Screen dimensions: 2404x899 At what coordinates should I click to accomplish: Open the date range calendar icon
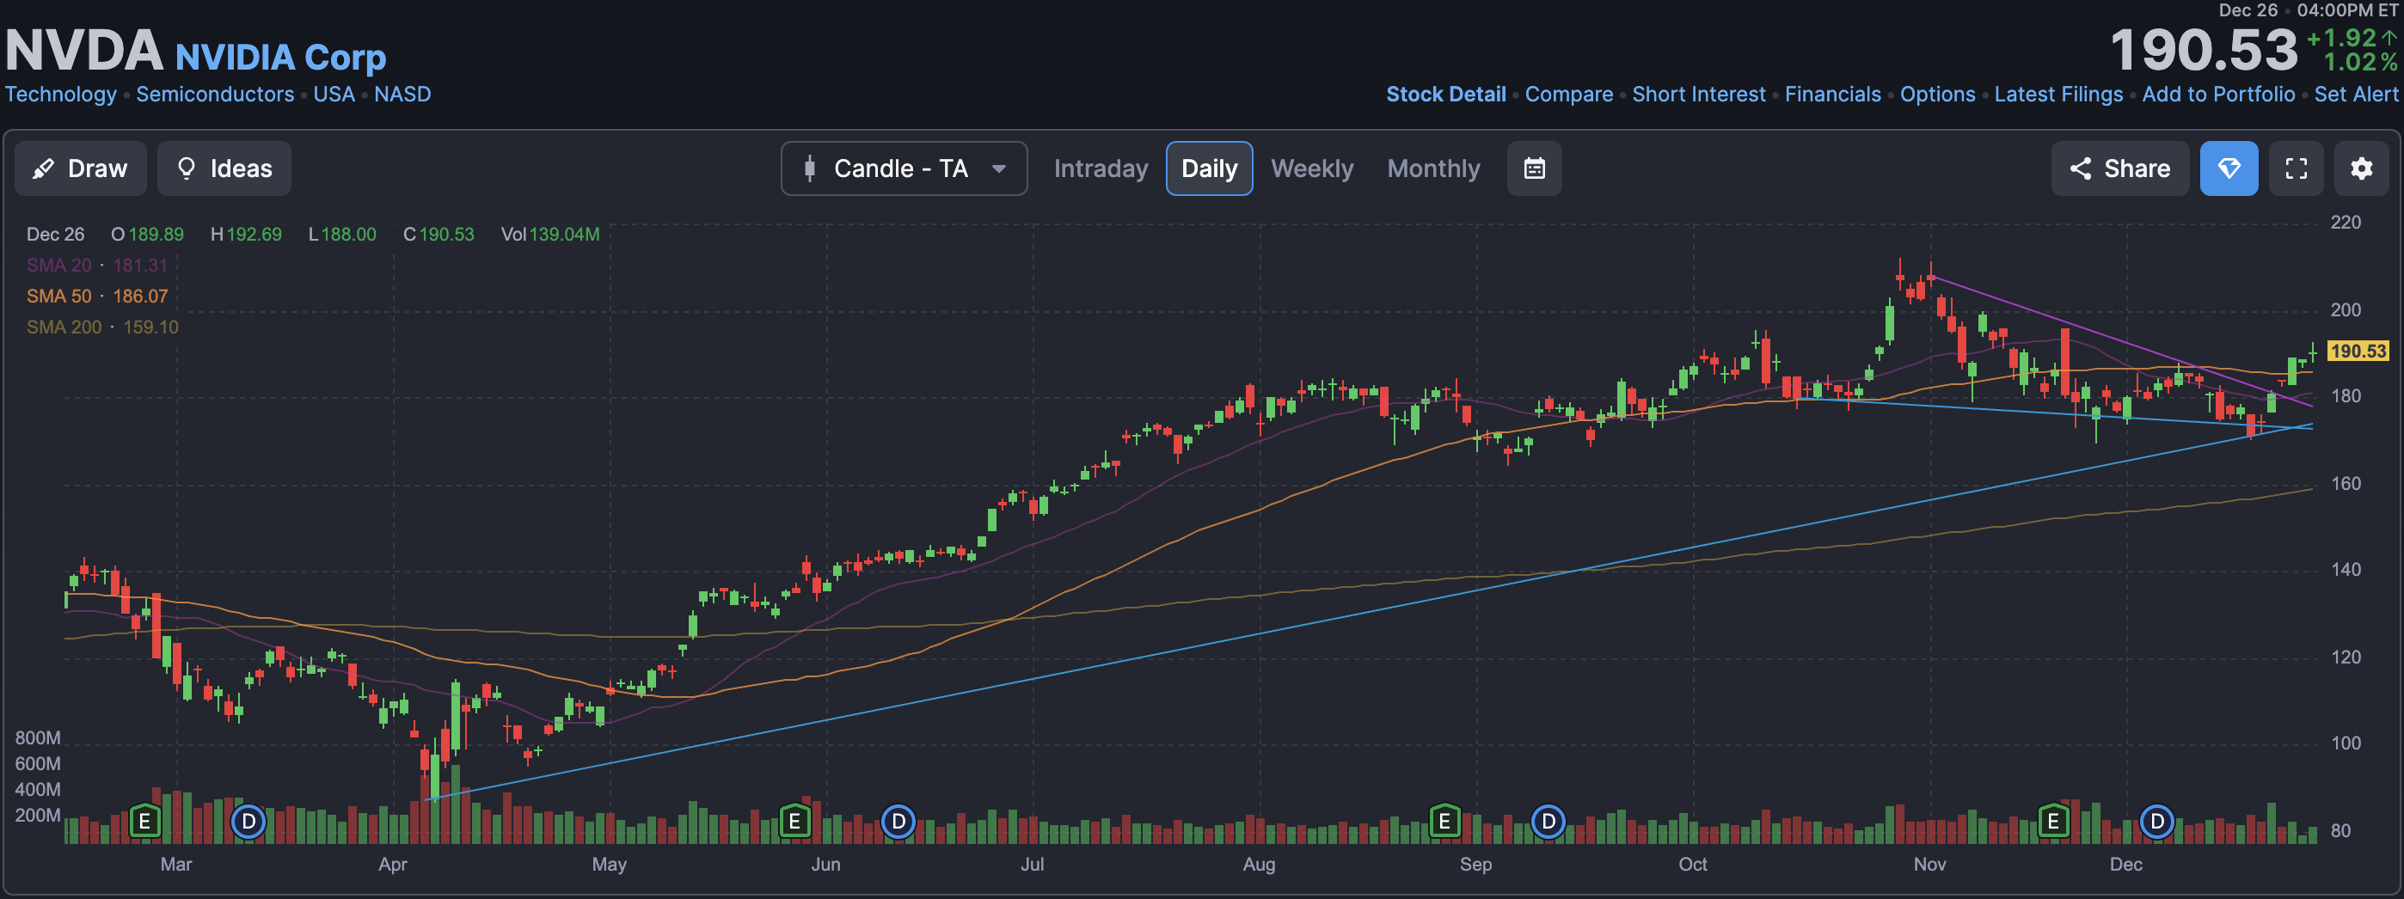click(x=1534, y=168)
